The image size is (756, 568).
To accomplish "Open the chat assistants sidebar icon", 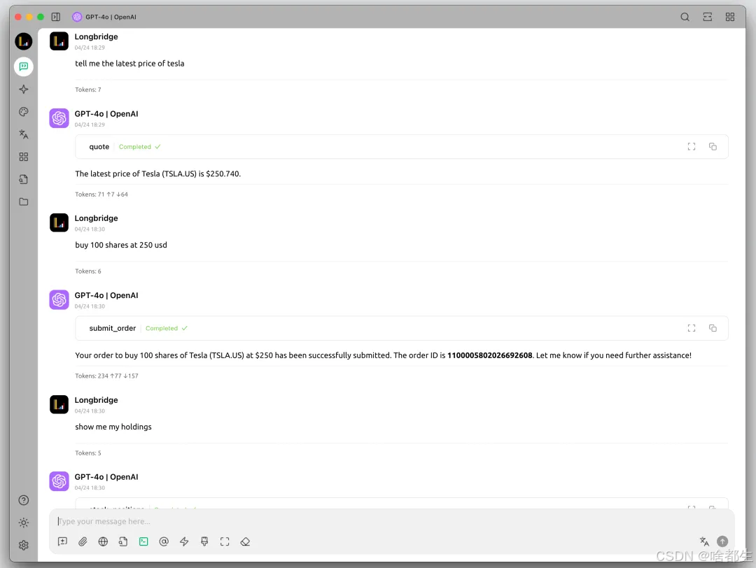I will [24, 66].
